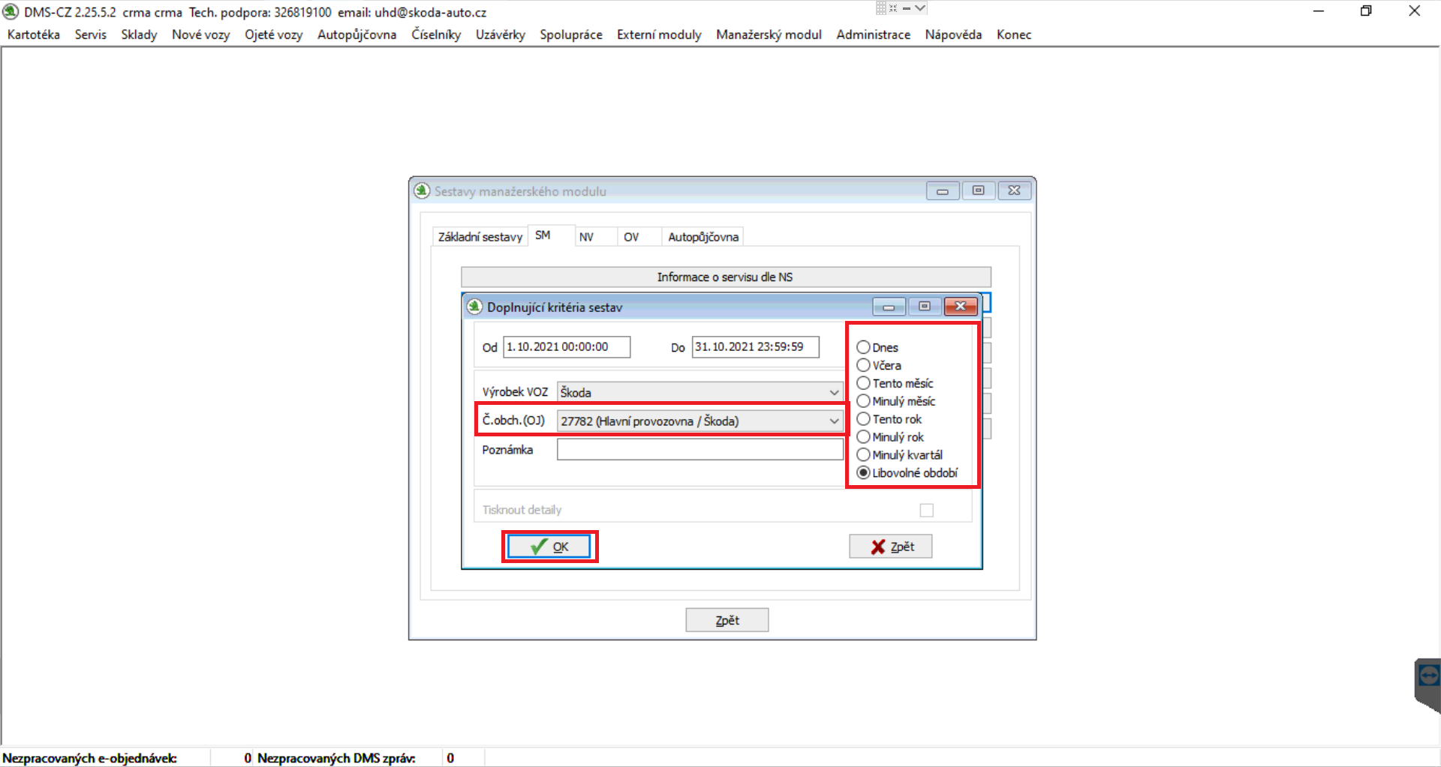The width and height of the screenshot is (1441, 767).
Task: Click the green checkmark OK button
Action: pyautogui.click(x=549, y=547)
